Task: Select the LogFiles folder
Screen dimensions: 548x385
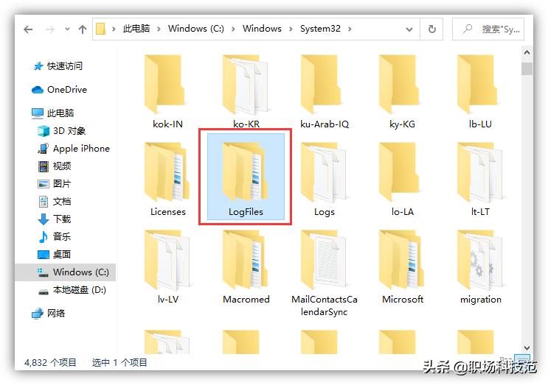Action: point(246,177)
